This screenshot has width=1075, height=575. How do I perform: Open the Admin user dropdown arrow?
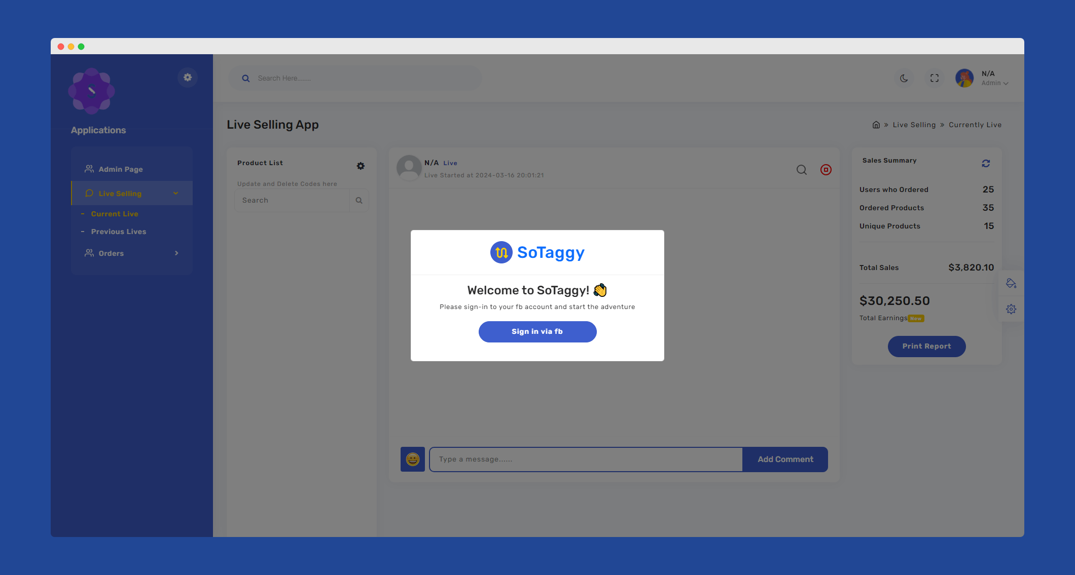point(1006,84)
